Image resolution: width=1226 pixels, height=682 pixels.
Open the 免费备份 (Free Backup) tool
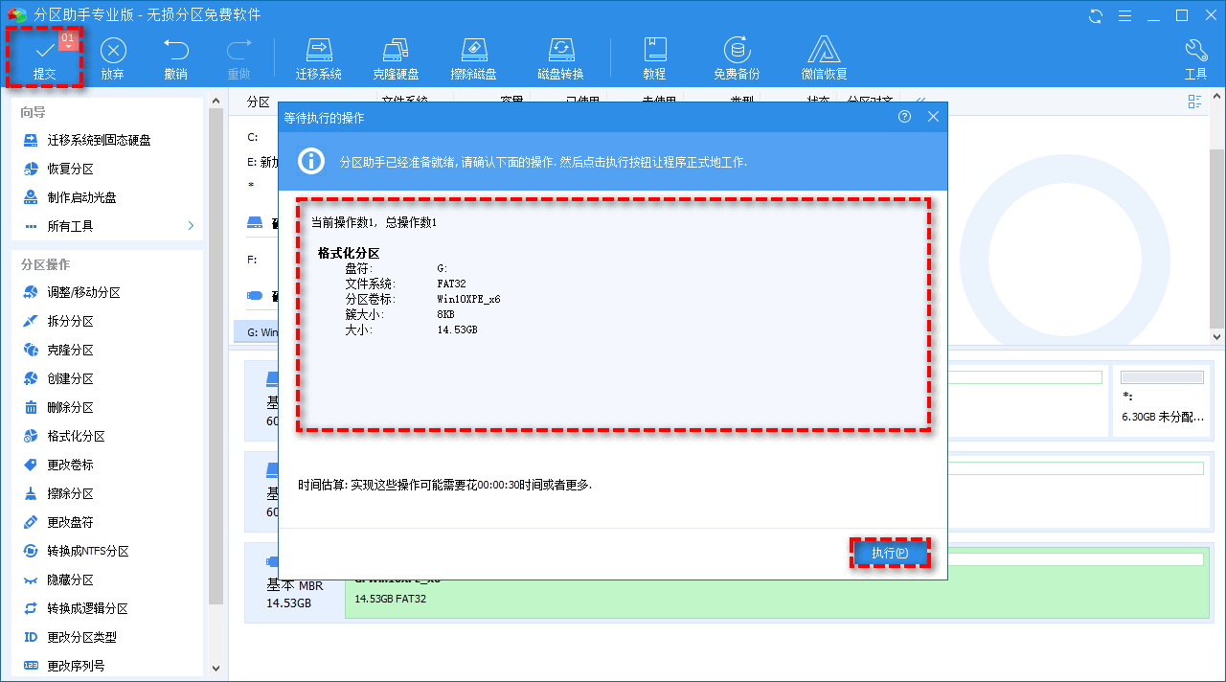(737, 57)
